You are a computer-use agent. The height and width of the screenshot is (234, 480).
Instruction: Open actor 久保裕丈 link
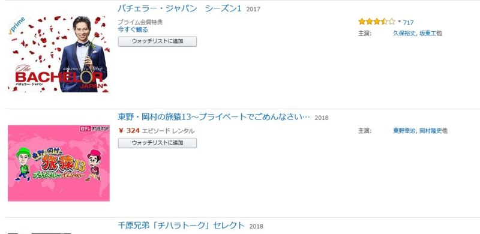click(404, 34)
